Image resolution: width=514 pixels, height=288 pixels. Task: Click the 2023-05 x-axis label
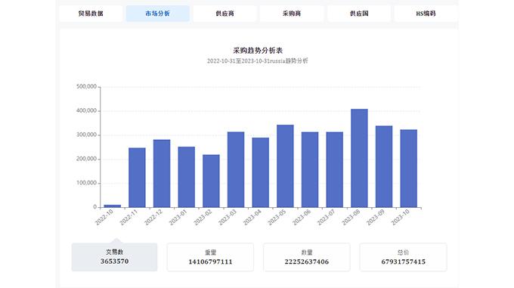pos(277,218)
